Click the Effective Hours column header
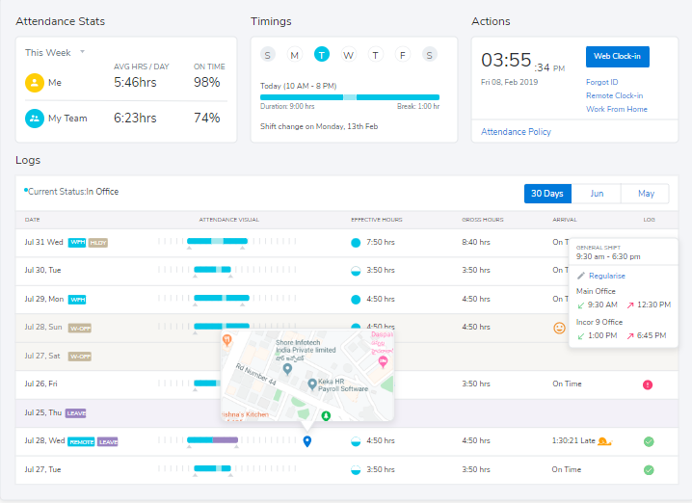The width and height of the screenshot is (692, 503). coord(377,220)
